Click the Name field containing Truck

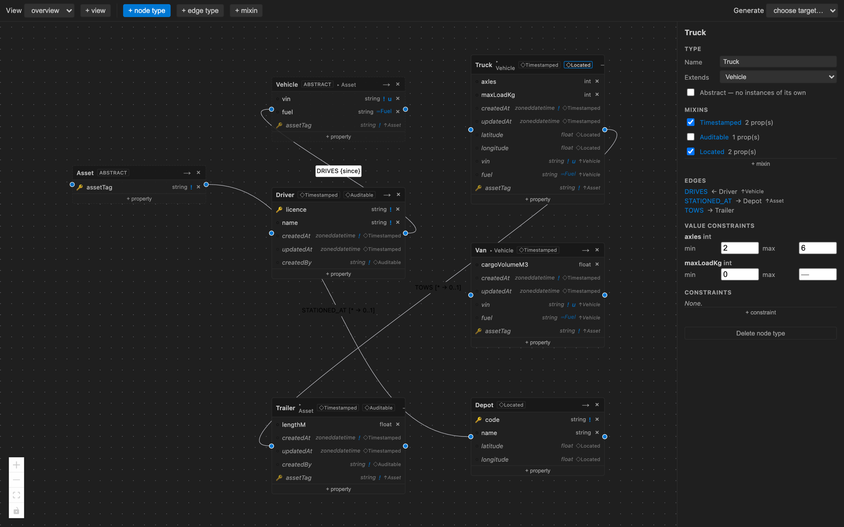[x=778, y=62]
